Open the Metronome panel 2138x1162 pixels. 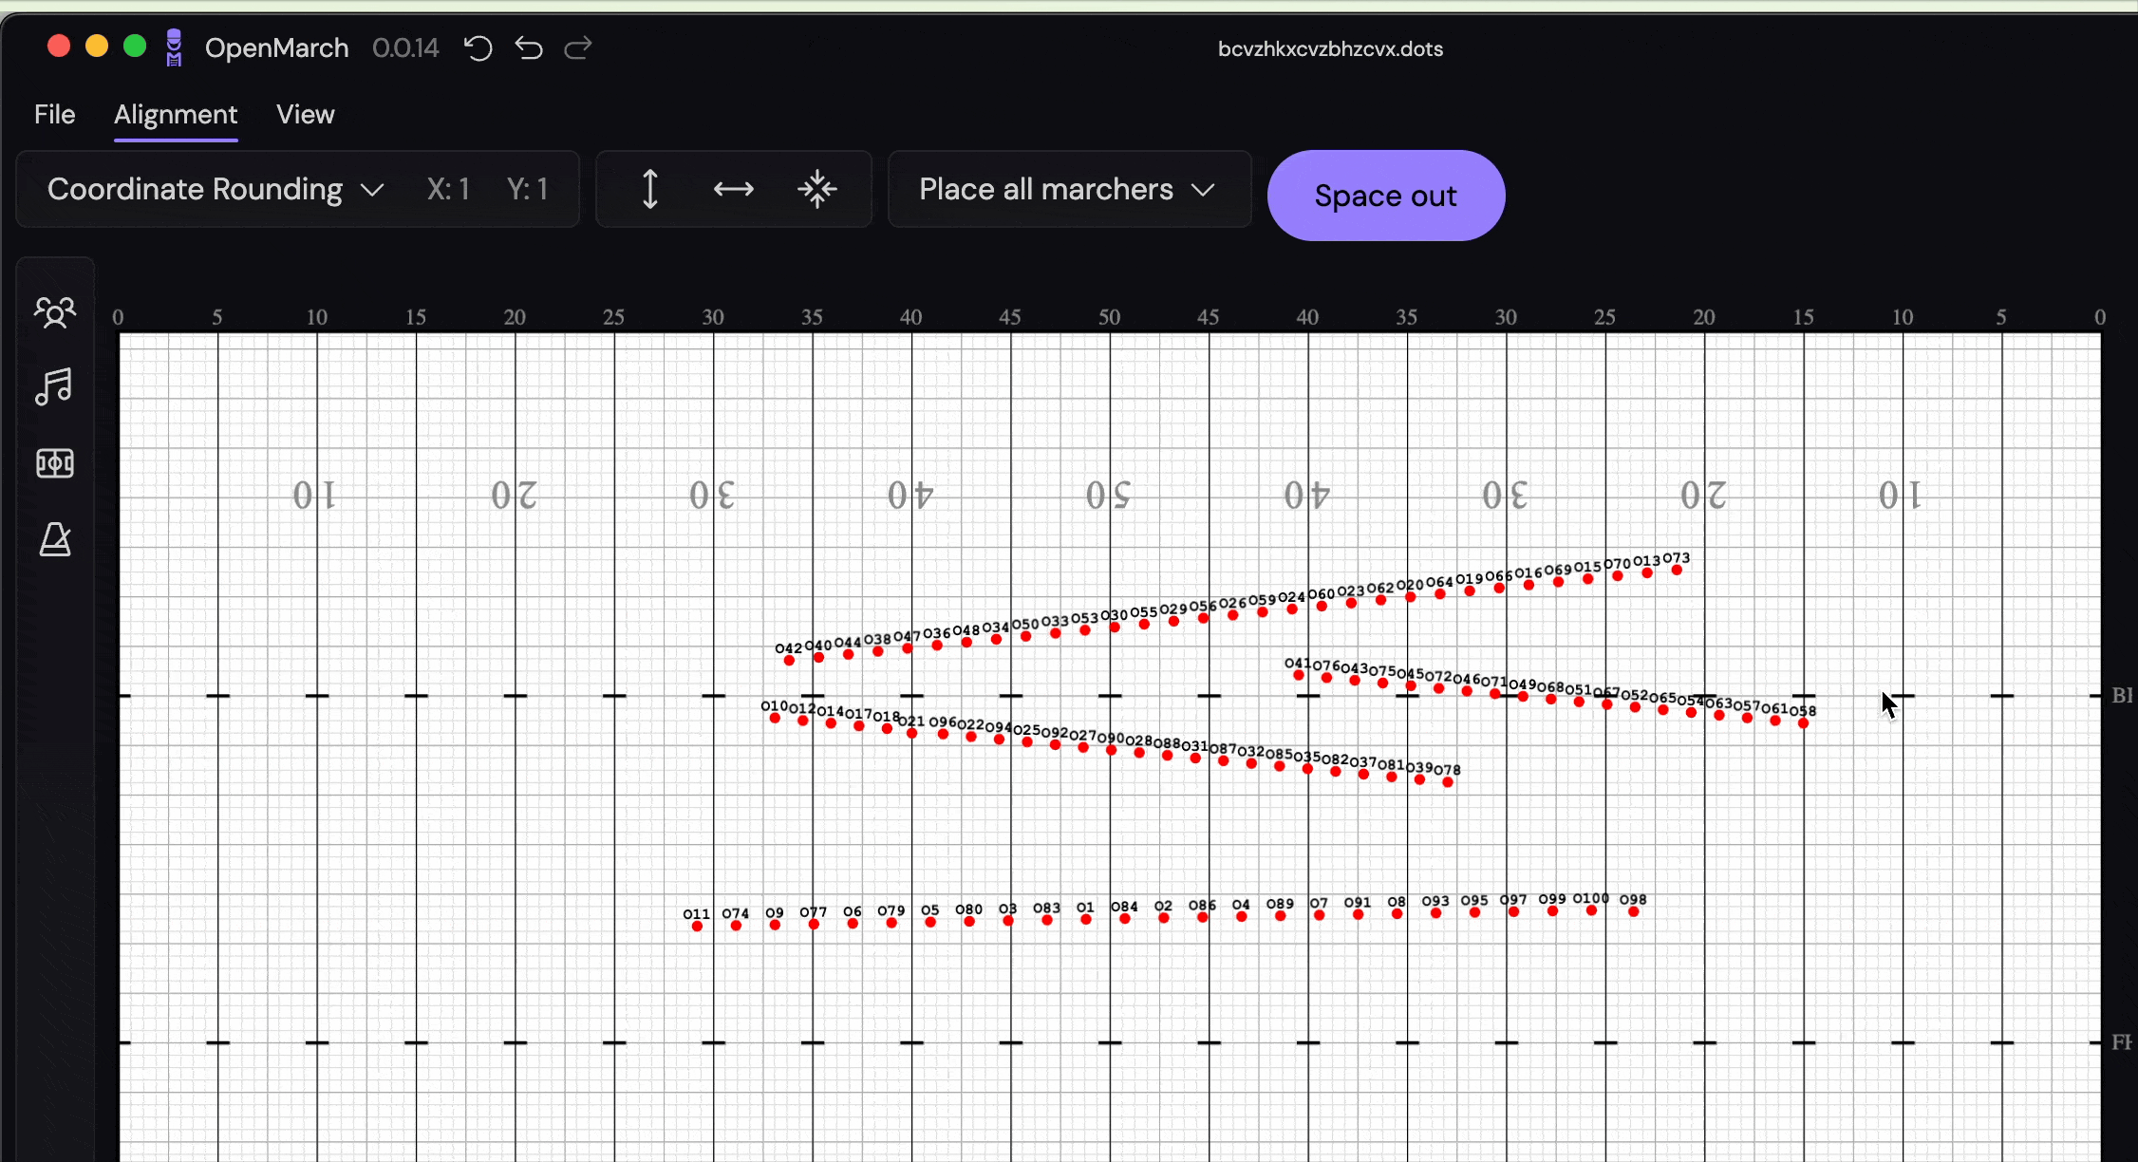click(x=54, y=539)
